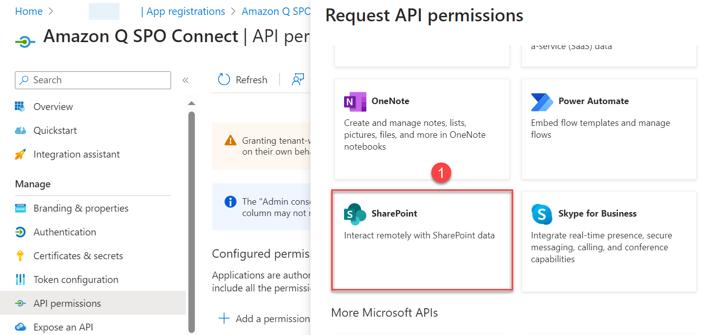Viewport: 703px width, 335px height.
Task: Click inside the Search field
Action: pos(93,80)
